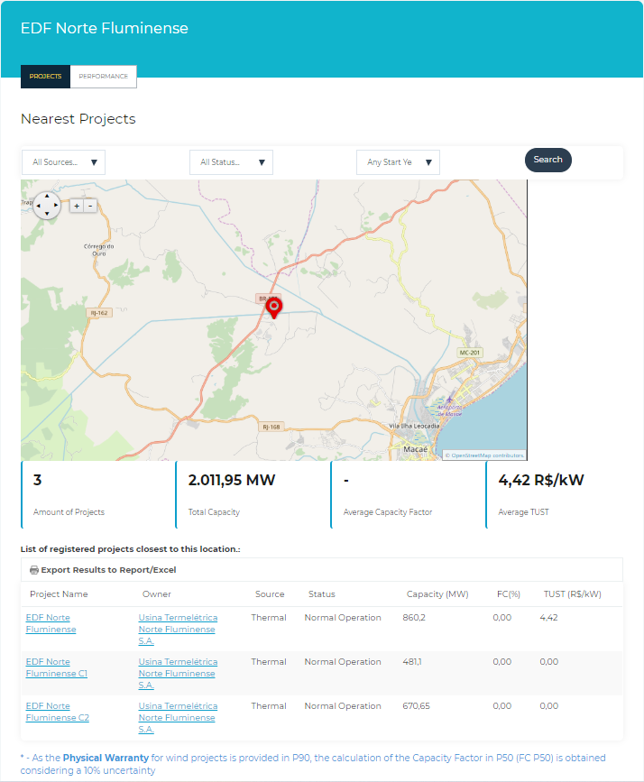This screenshot has width=644, height=782.
Task: Click the Search button
Action: pos(548,160)
